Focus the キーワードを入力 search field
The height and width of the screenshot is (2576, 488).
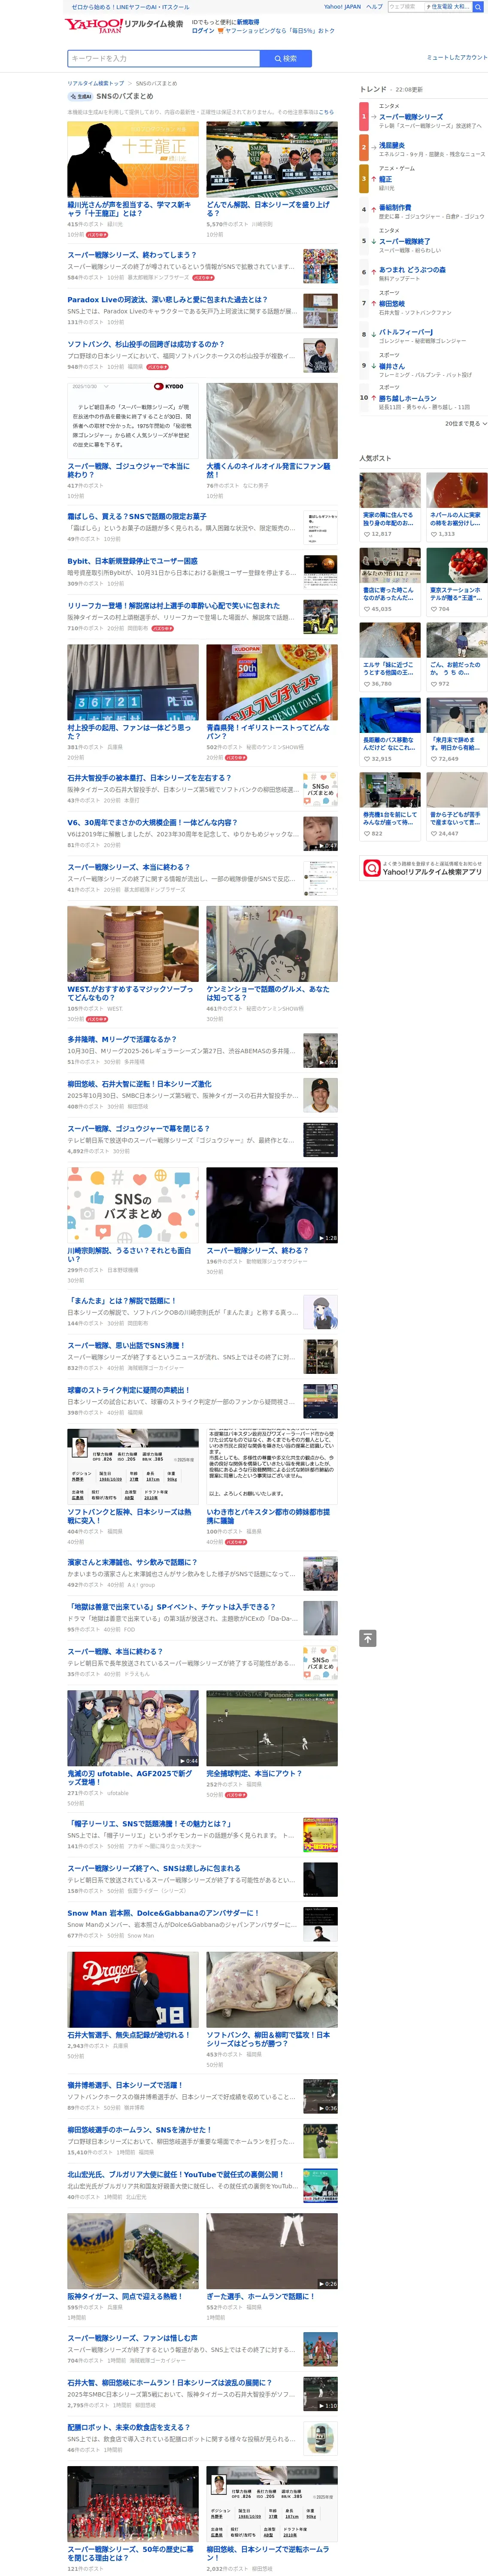pos(163,59)
